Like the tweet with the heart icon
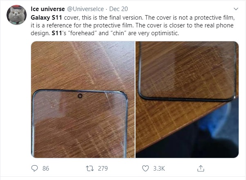 (145, 168)
